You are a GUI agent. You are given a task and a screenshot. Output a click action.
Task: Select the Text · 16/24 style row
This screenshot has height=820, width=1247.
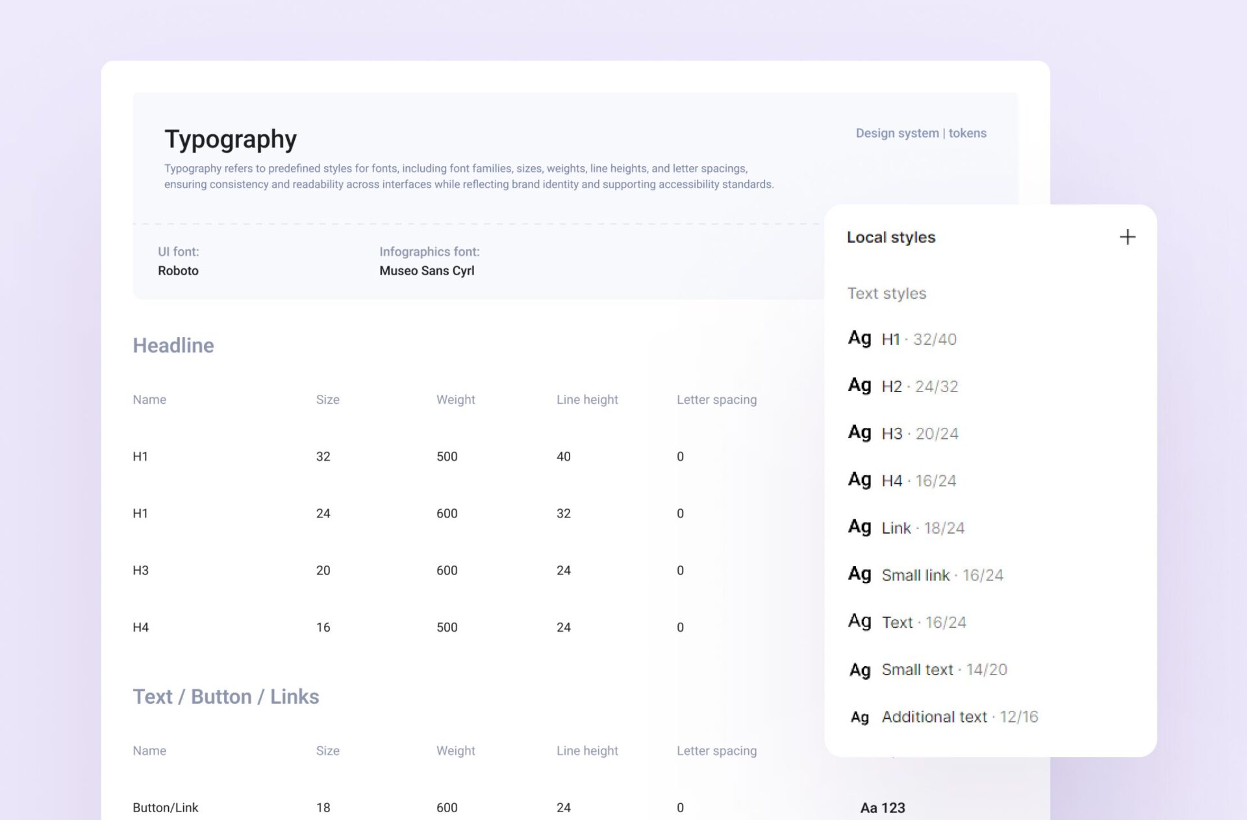924,623
